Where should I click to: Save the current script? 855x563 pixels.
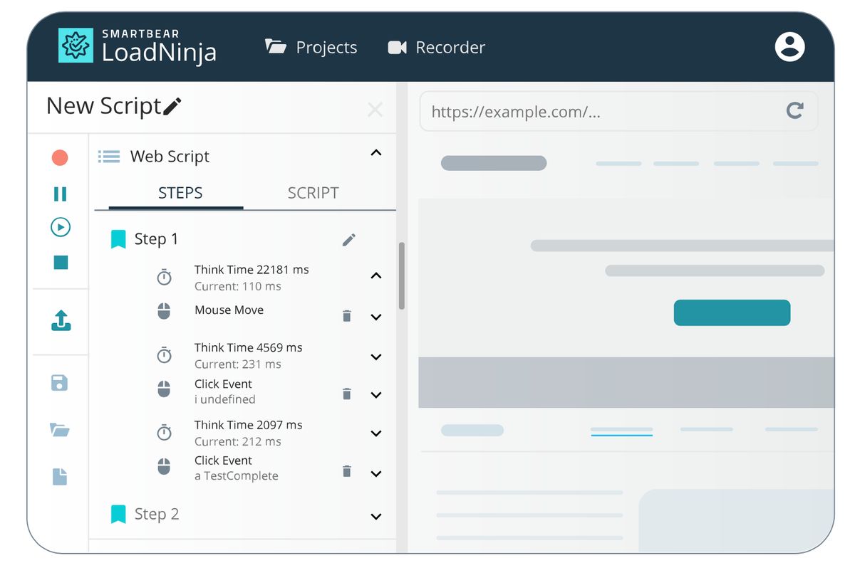click(59, 383)
